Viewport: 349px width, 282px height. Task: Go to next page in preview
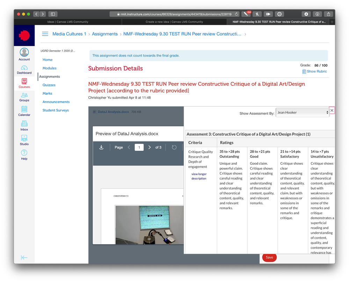[150, 147]
